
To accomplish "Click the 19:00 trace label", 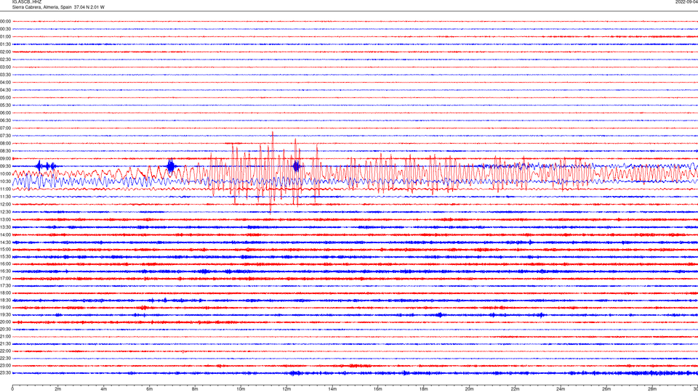I will pyautogui.click(x=5, y=308).
